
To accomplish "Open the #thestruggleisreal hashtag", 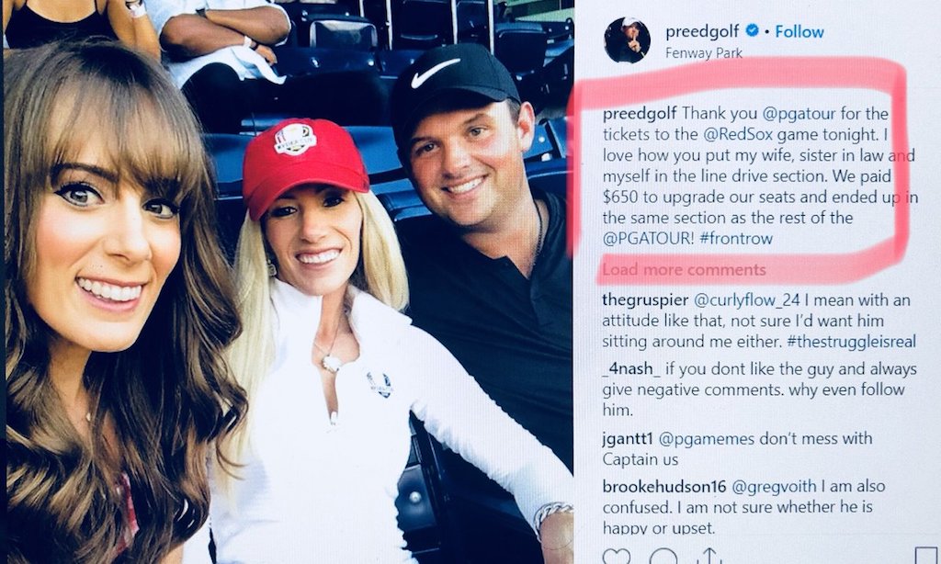I will point(852,342).
